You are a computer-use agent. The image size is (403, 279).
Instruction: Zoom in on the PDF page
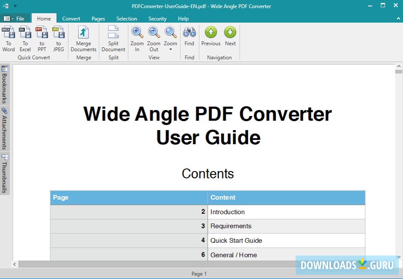click(137, 38)
